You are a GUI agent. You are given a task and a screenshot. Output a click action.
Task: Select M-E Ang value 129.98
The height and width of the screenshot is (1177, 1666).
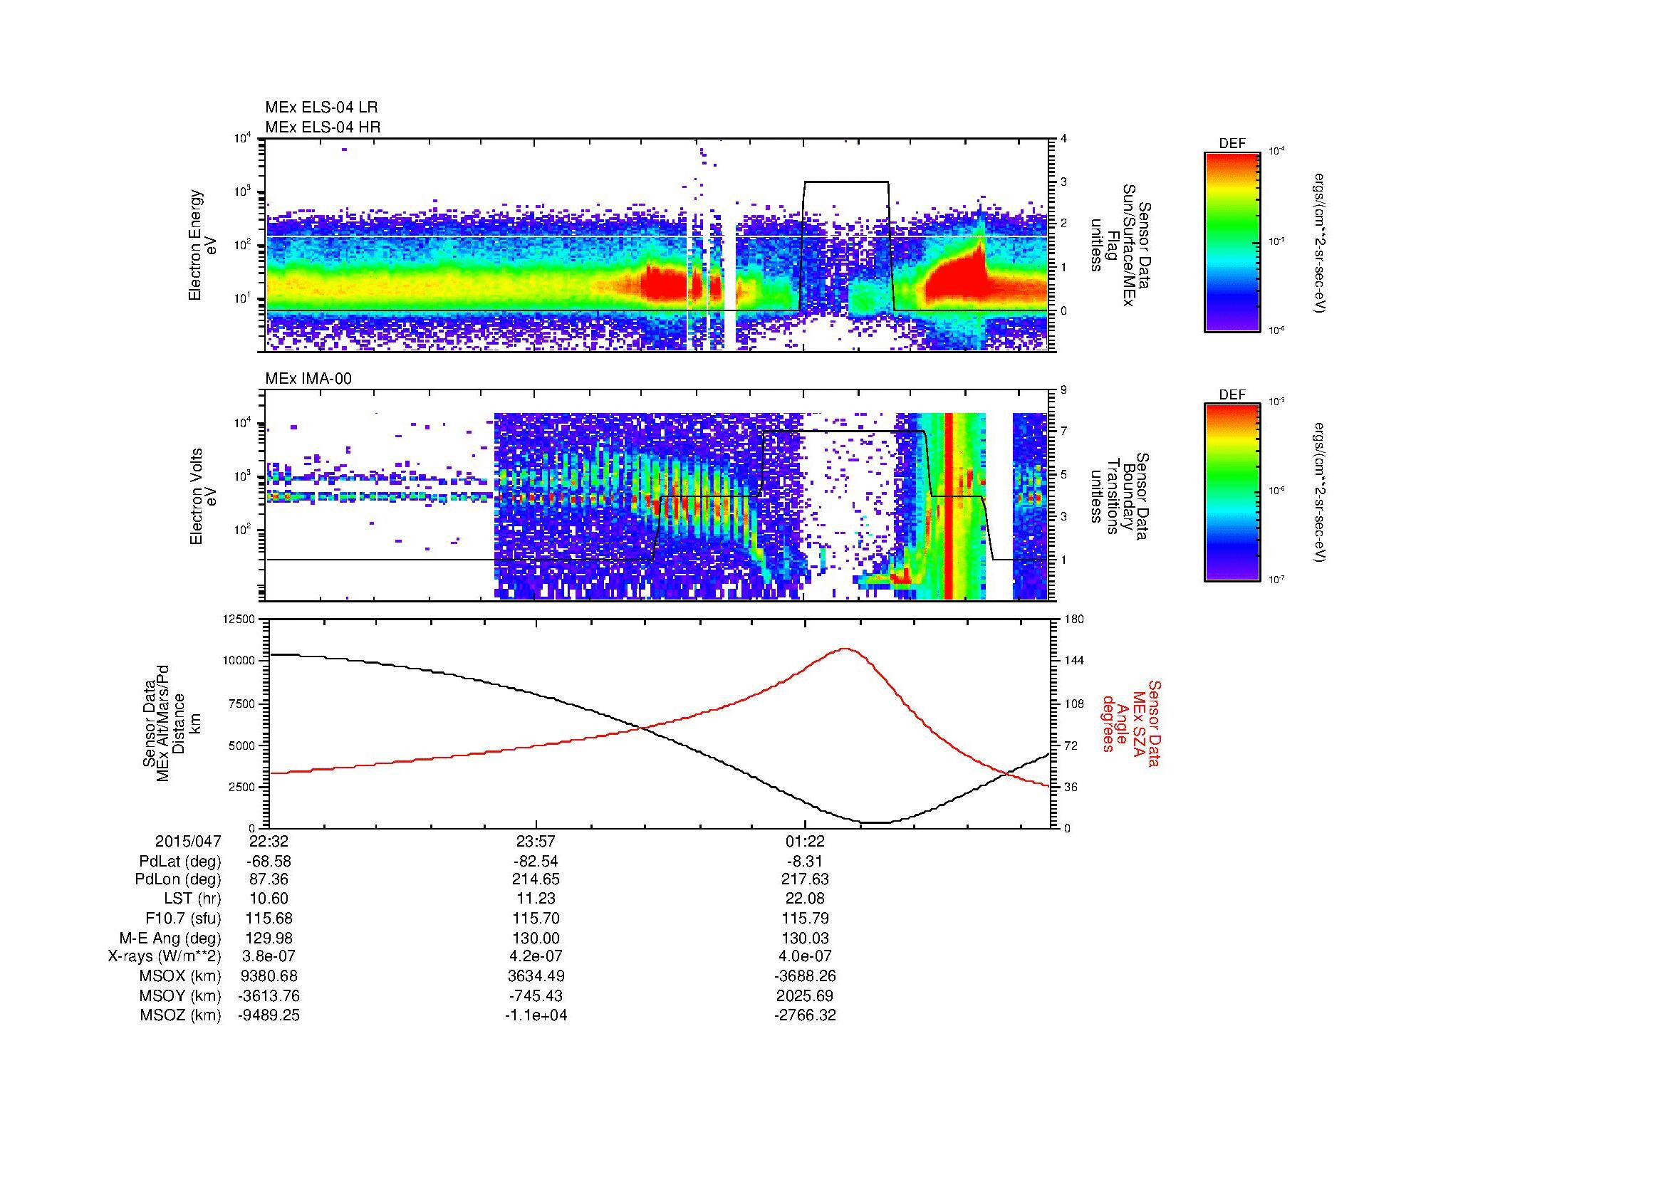click(269, 938)
